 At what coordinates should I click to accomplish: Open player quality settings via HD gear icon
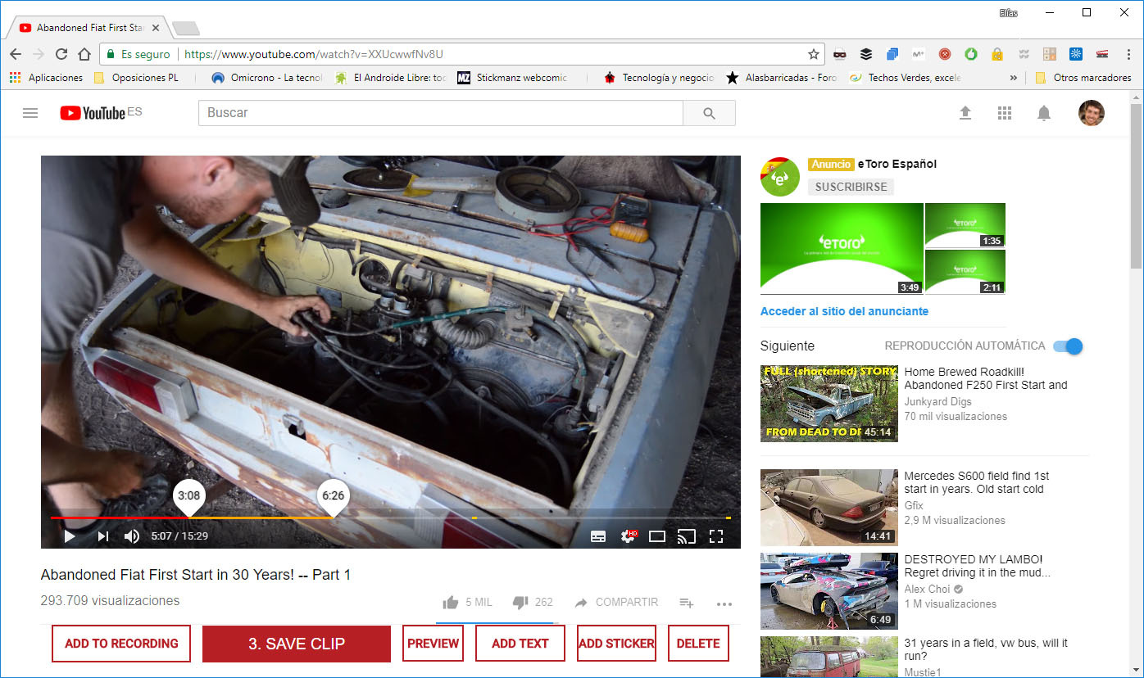pyautogui.click(x=628, y=536)
